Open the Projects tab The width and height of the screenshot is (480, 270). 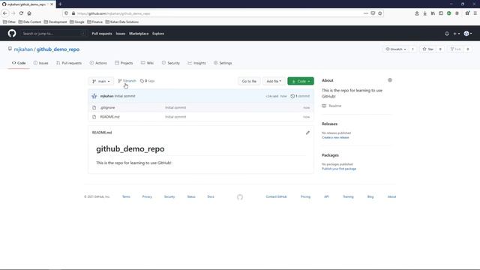point(124,63)
